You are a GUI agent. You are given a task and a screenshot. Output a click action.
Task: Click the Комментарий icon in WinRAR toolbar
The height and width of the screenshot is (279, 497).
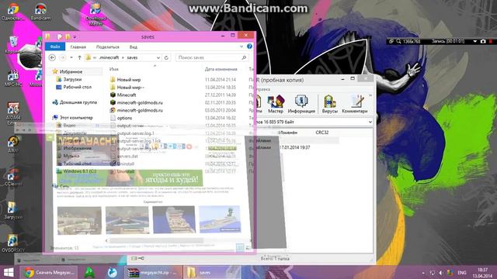355,104
